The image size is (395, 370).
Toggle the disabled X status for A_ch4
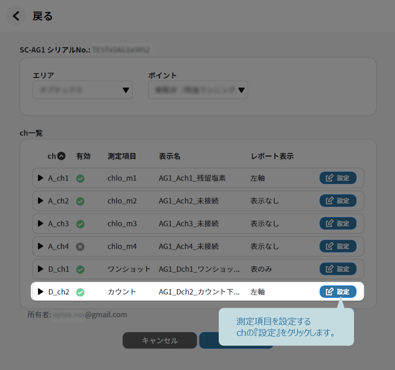point(80,246)
